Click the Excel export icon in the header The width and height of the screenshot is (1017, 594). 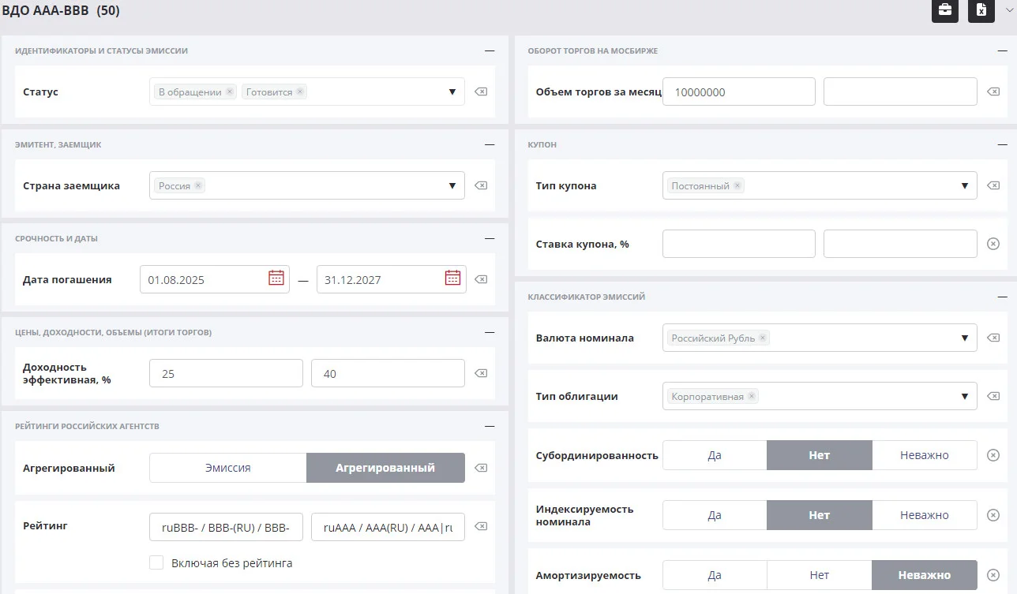pyautogui.click(x=981, y=10)
